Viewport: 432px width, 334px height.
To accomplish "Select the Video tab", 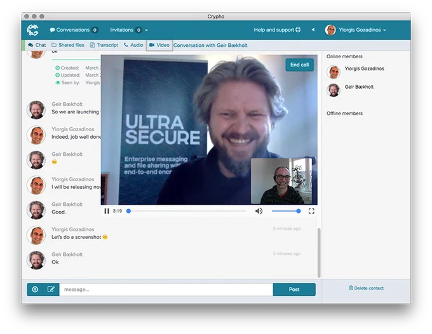I will coord(159,45).
